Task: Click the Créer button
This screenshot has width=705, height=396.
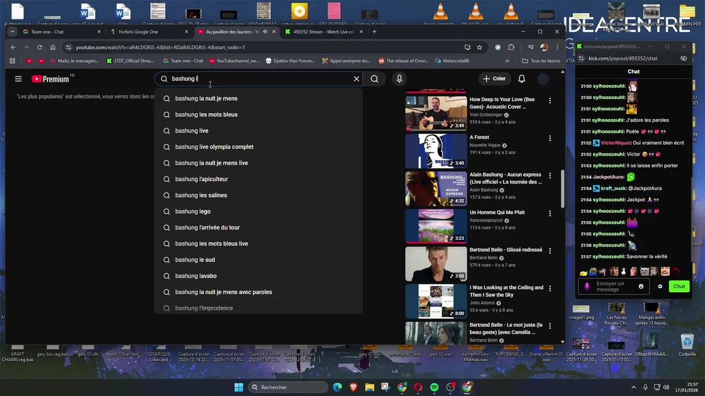Action: tap(494, 79)
